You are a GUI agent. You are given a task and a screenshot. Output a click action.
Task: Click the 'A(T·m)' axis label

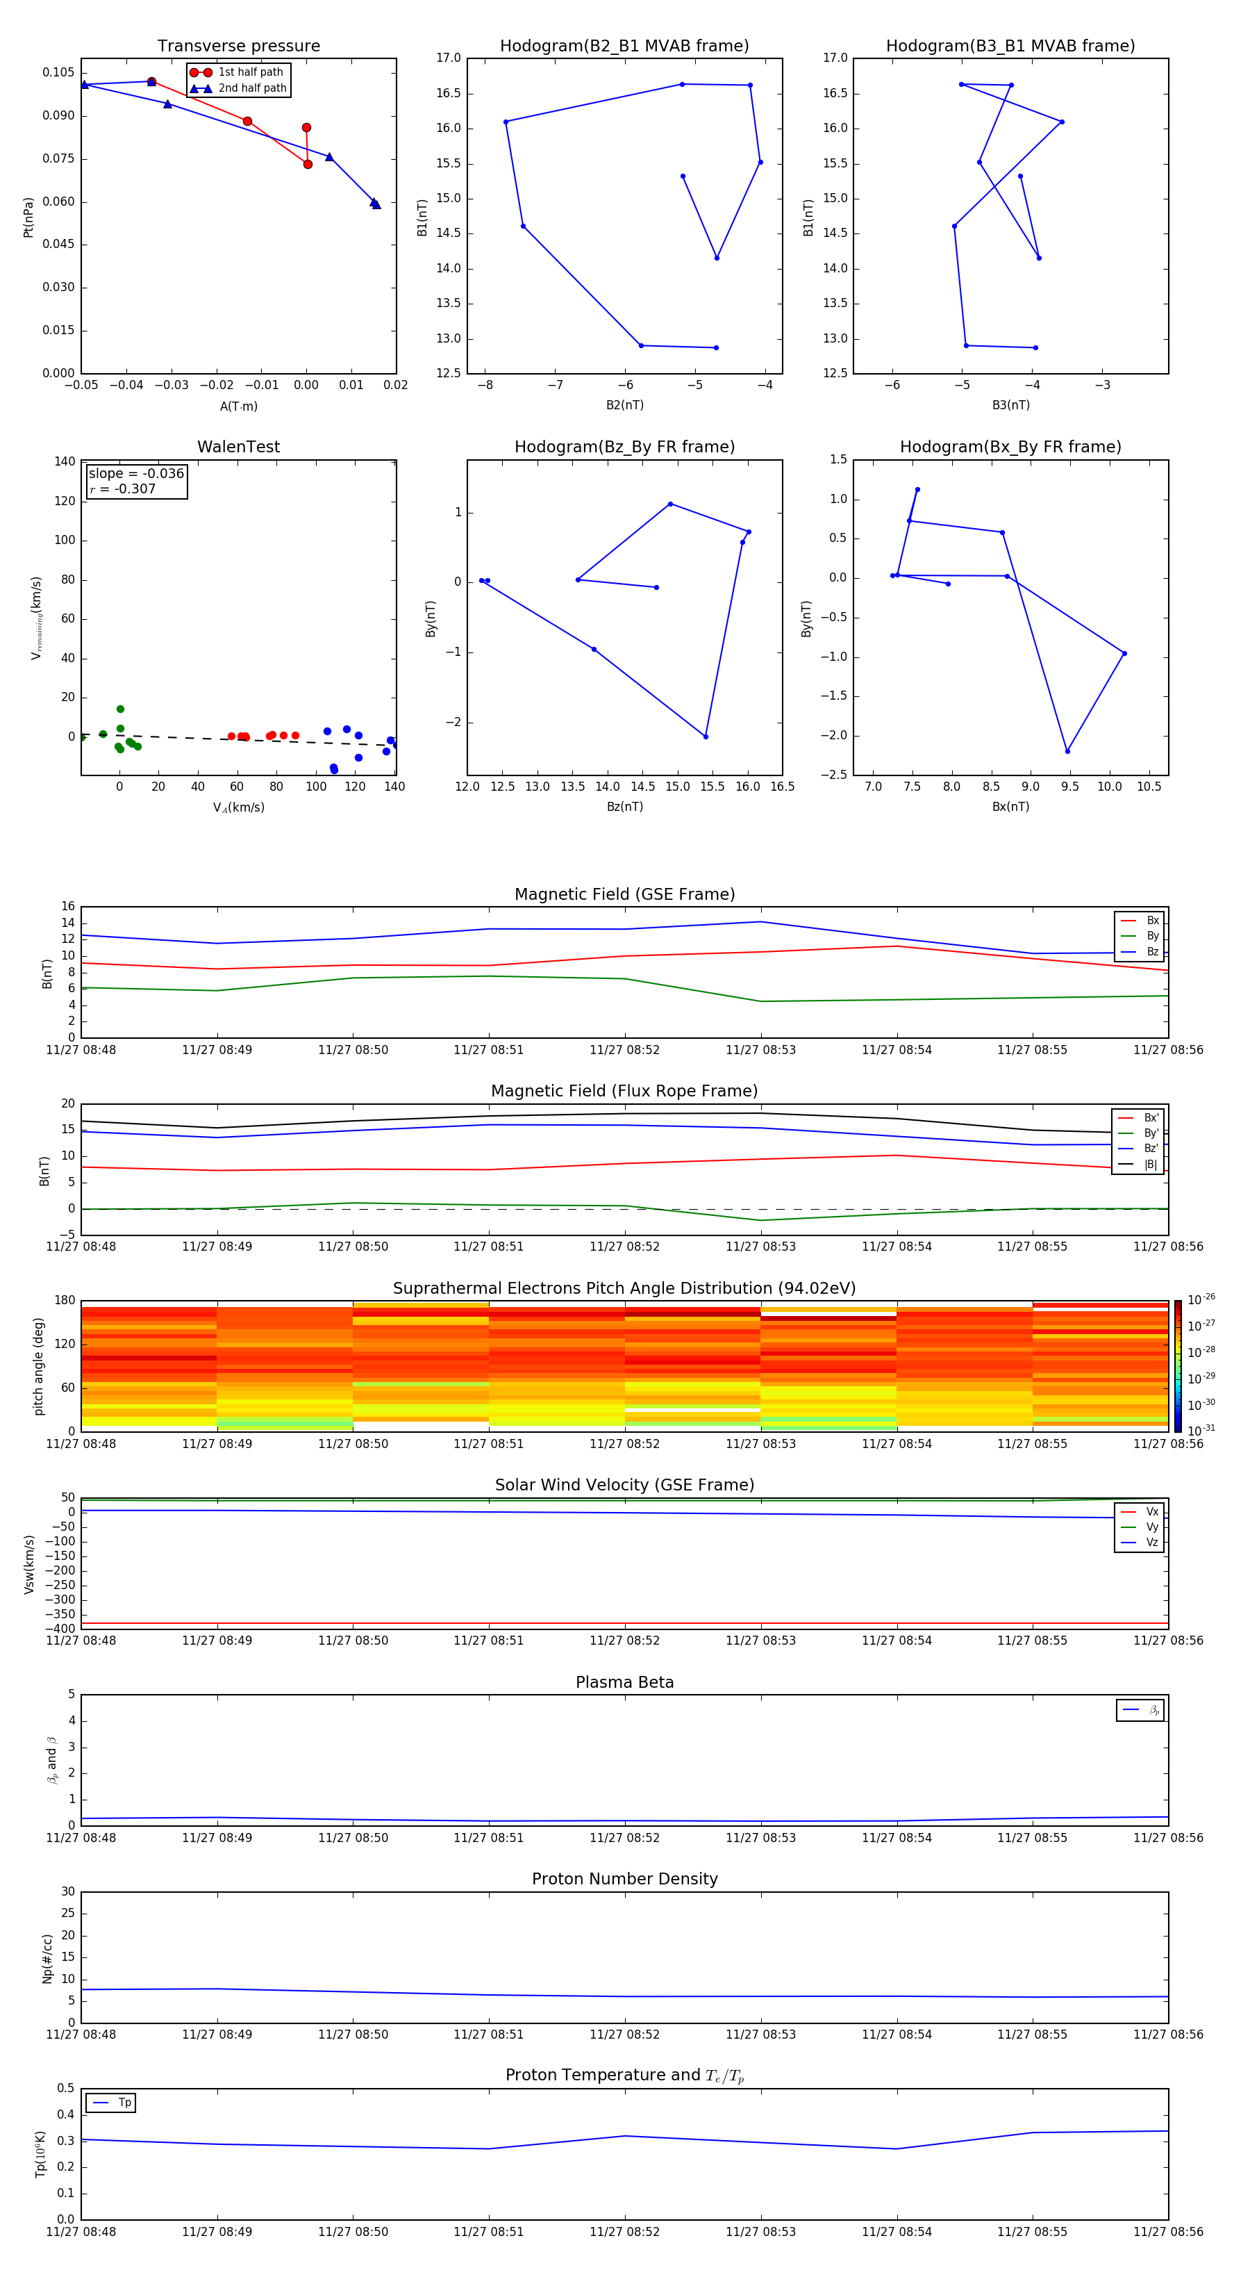[x=238, y=406]
